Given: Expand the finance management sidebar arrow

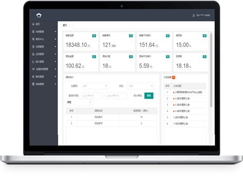Looking at the screenshot, I should (x=56, y=77).
